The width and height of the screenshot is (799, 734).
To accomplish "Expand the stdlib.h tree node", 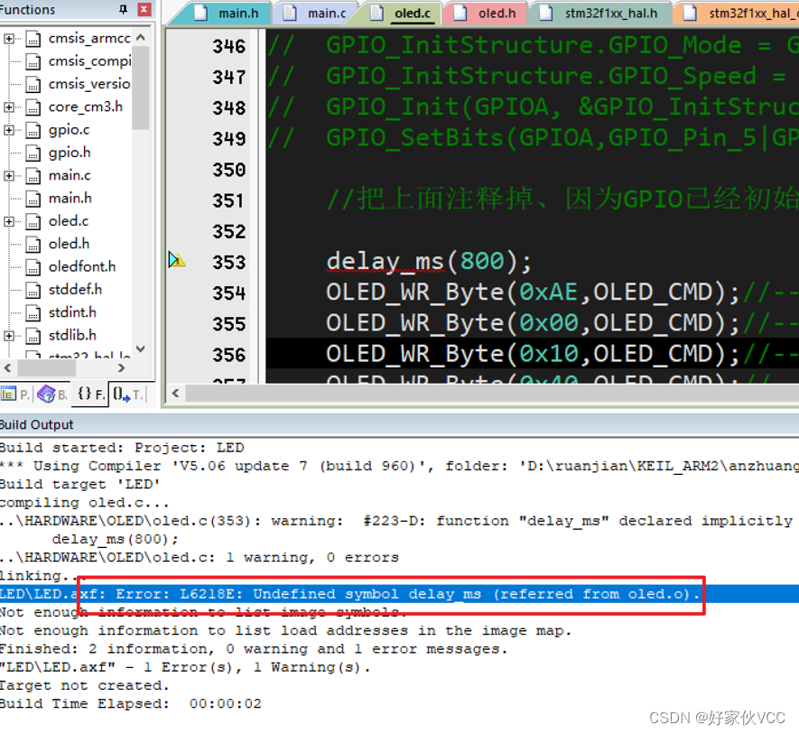I will tap(9, 335).
